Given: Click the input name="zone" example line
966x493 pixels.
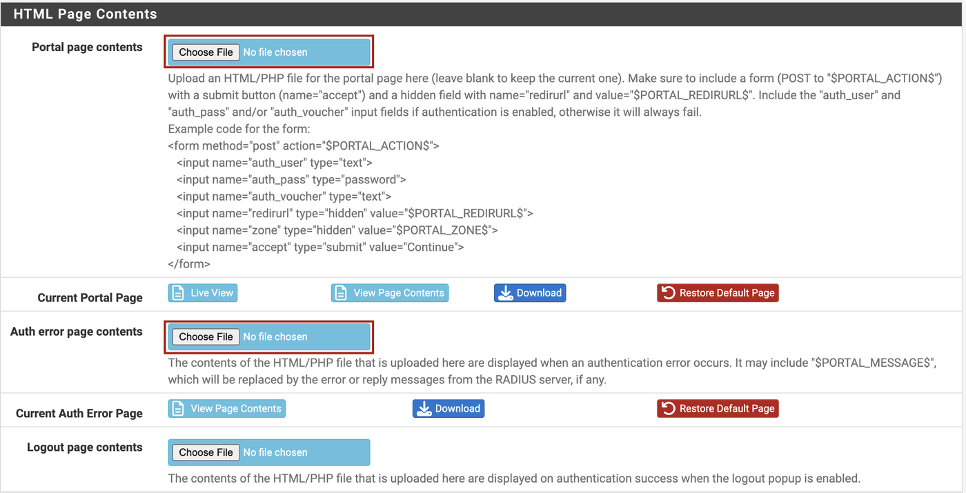Looking at the screenshot, I should coord(337,230).
